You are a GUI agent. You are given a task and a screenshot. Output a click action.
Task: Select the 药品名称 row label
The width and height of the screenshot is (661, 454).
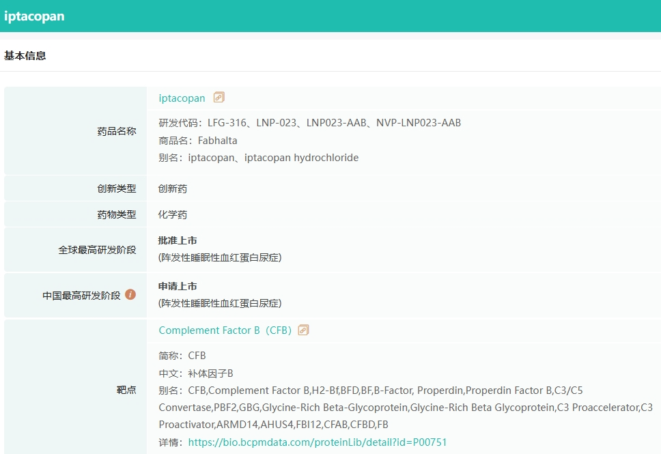pos(117,131)
